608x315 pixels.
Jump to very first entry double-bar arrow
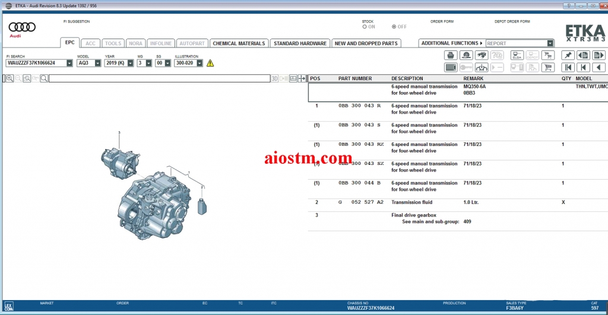click(x=568, y=68)
